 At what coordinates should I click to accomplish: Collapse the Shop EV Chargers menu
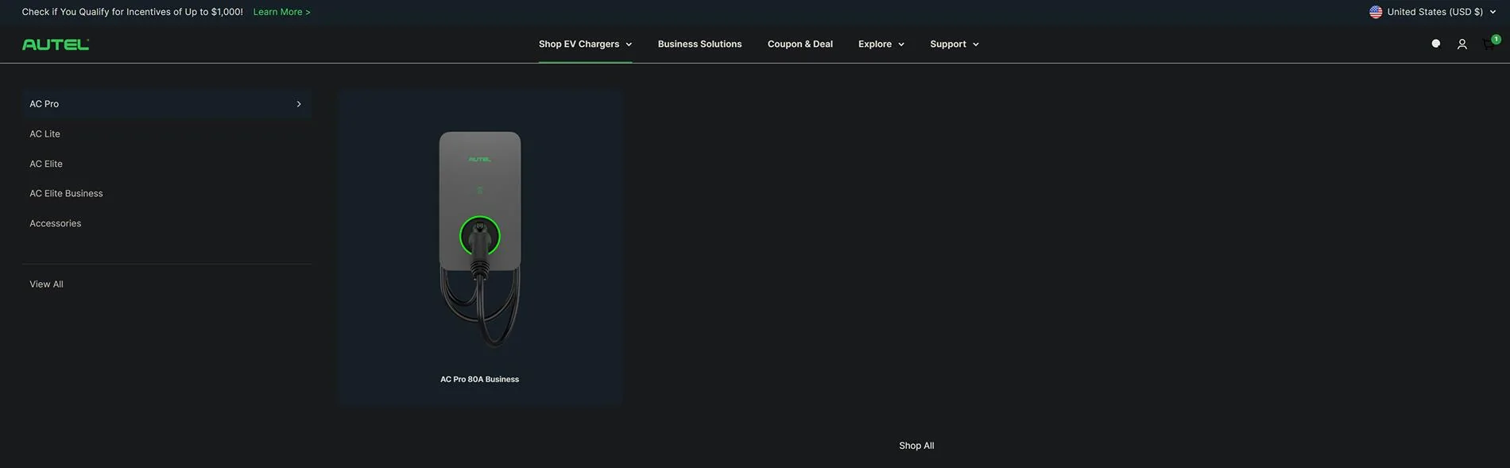tap(585, 44)
